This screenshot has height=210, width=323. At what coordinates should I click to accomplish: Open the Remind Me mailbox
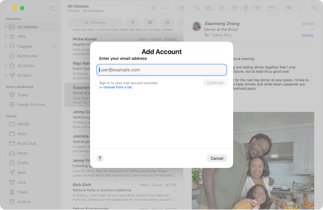(31, 56)
